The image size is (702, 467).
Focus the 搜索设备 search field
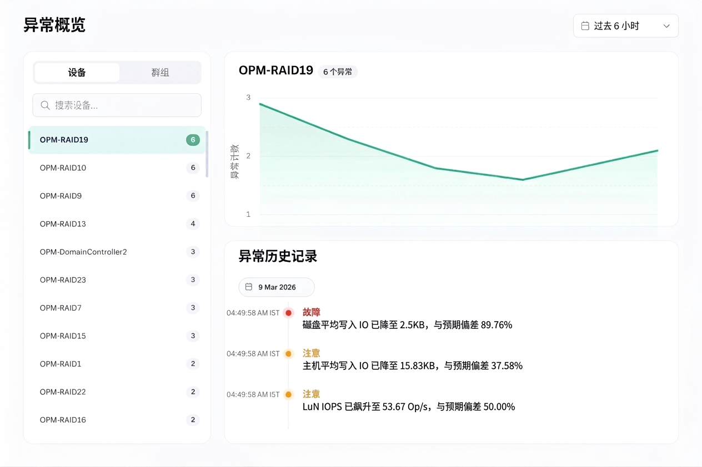coord(117,105)
